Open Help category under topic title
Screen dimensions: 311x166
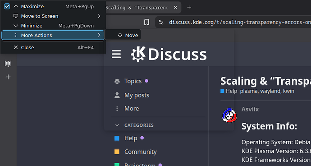coord(229,91)
